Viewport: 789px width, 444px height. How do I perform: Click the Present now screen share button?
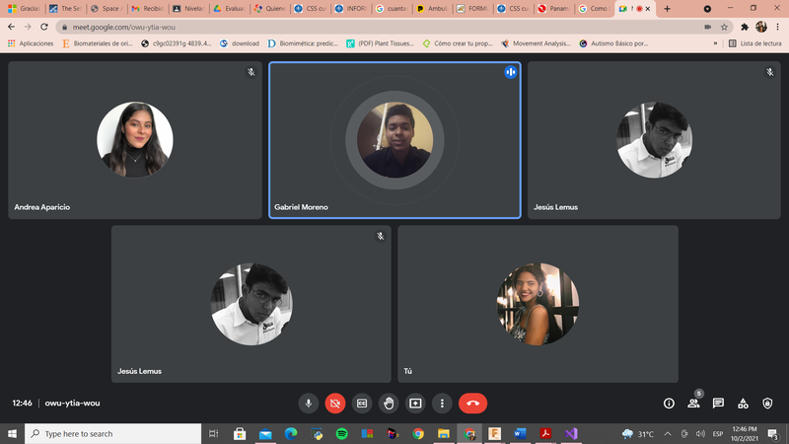(x=415, y=404)
